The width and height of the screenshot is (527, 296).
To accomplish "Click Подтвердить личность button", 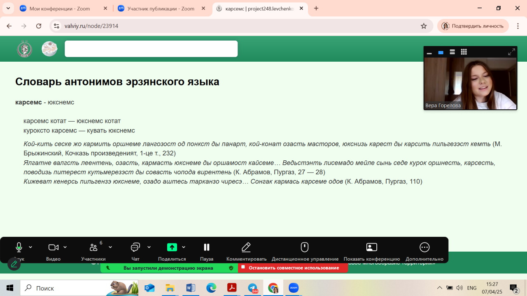I will [x=473, y=26].
